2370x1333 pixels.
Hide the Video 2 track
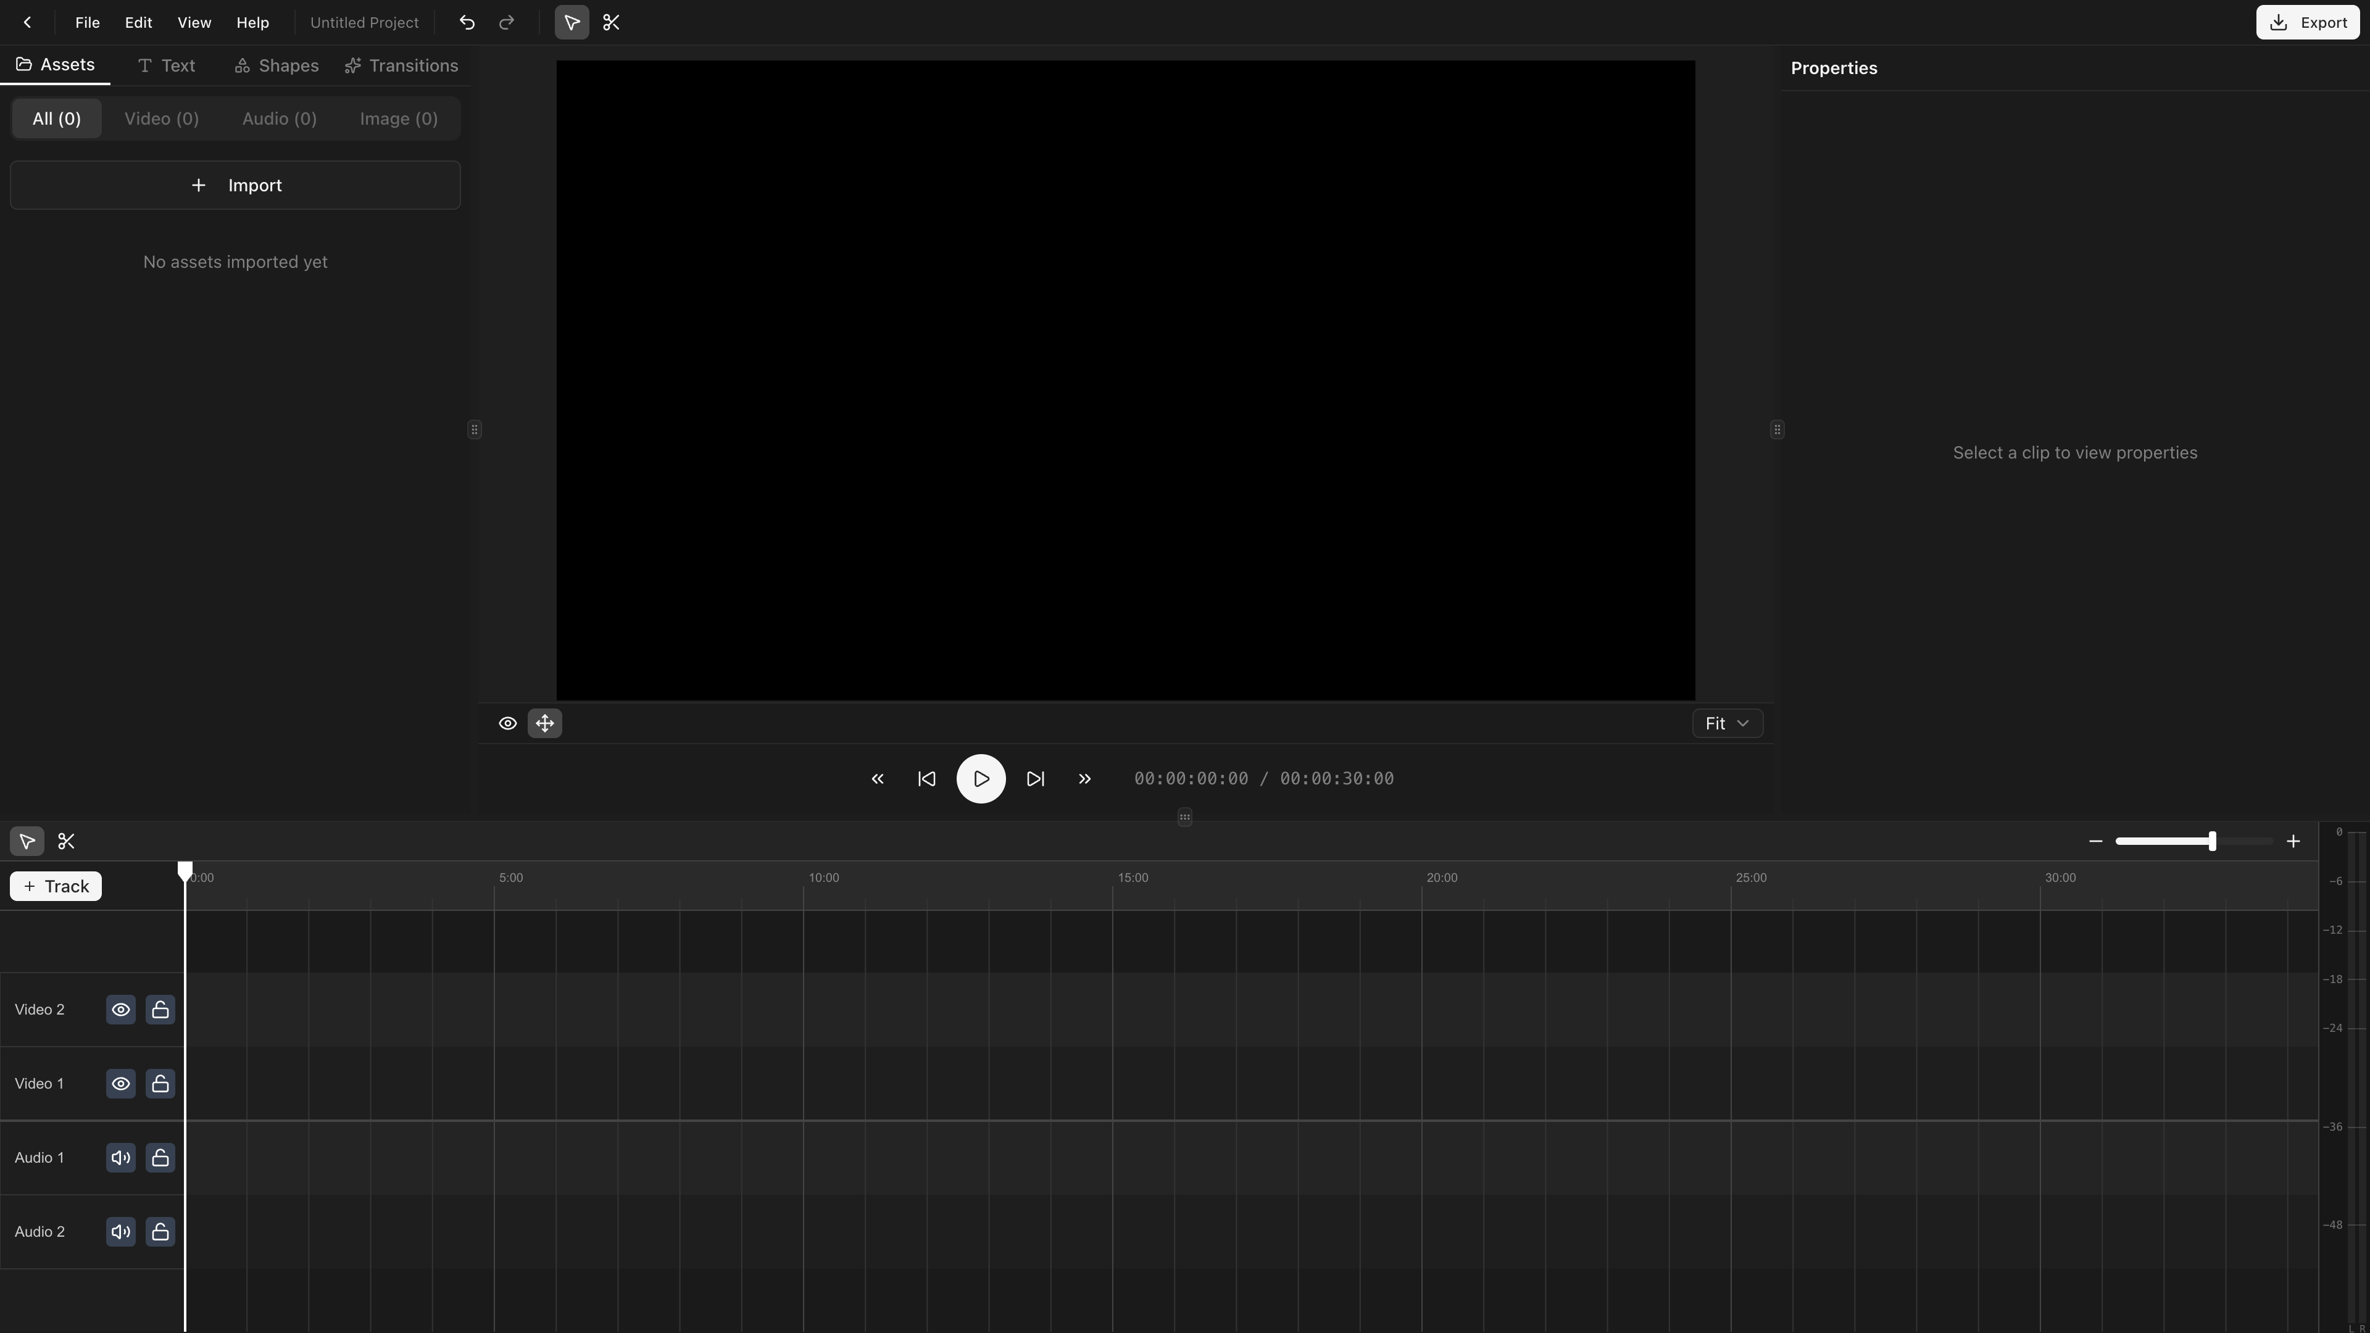[x=120, y=1009]
